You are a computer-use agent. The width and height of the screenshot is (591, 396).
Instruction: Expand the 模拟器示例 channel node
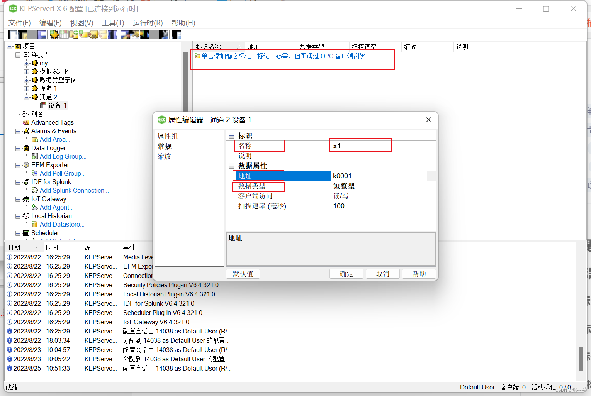(26, 71)
